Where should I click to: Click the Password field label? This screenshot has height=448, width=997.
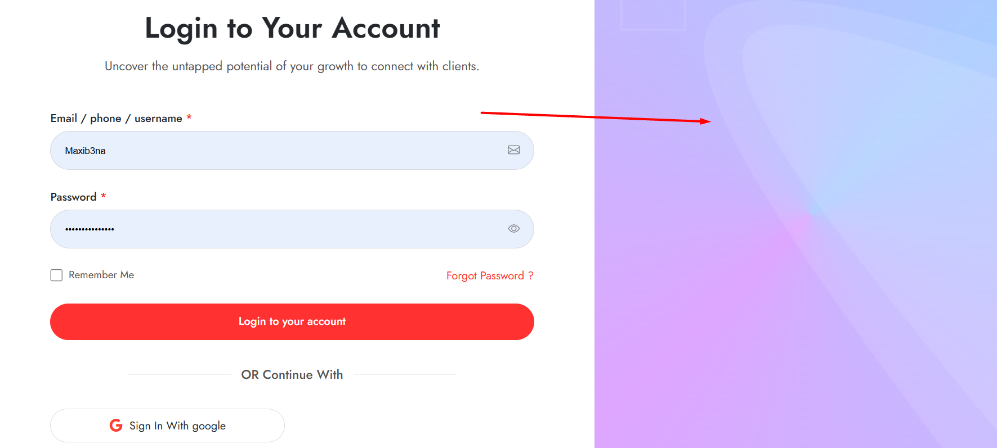(73, 197)
